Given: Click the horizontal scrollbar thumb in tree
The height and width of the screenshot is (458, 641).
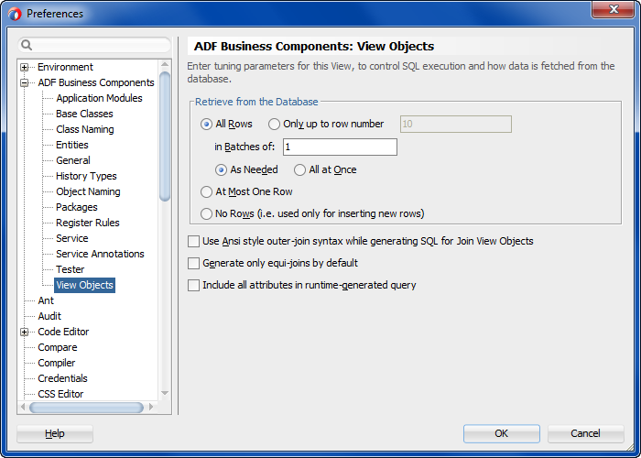Looking at the screenshot, I should coord(86,408).
